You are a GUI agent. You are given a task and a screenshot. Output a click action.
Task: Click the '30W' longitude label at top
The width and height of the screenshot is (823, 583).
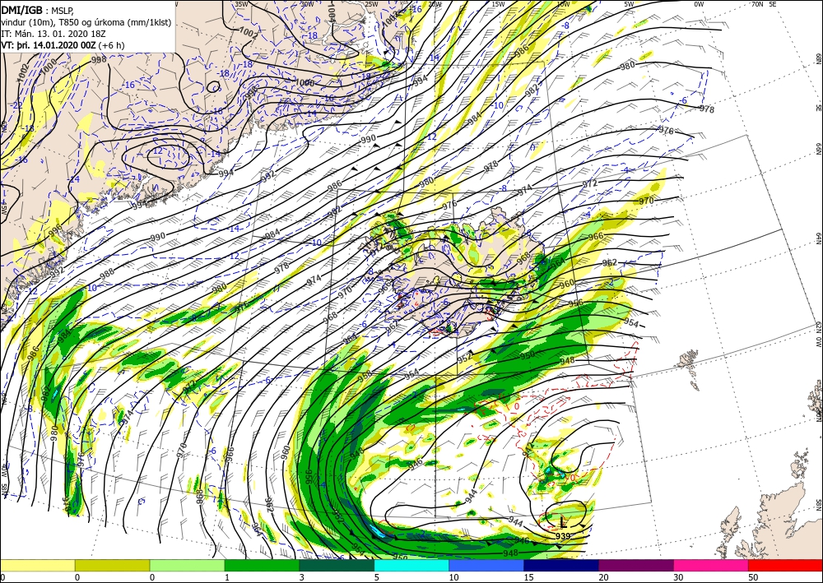[307, 4]
